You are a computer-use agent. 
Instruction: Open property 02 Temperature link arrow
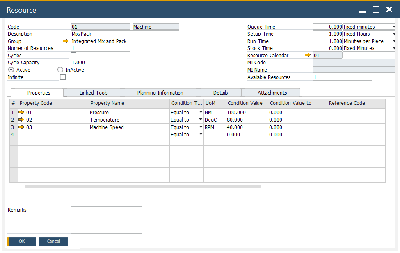22,120
